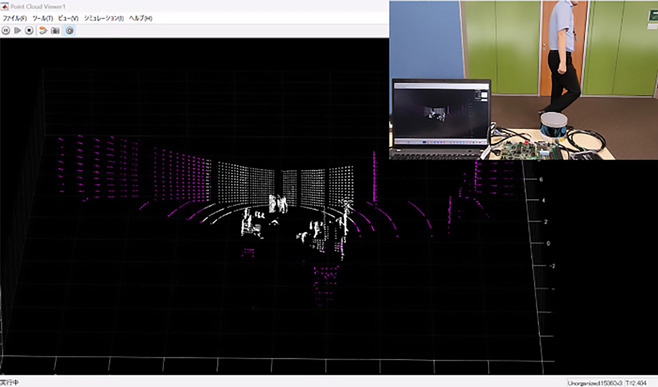Image resolution: width=658 pixels, height=387 pixels.
Task: Open the ヘルプ(H) menu
Action: coord(140,18)
